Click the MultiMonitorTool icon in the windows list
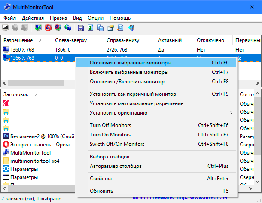The image size is (262, 203). click(x=6, y=152)
